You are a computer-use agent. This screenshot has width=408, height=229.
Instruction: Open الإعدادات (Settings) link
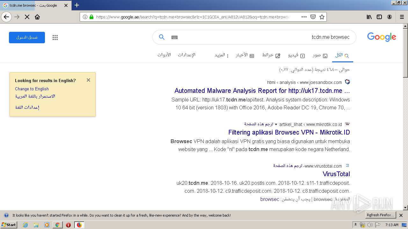coord(186,55)
